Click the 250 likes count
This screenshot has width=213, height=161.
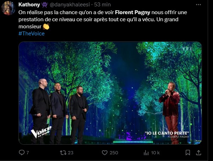click(114, 153)
